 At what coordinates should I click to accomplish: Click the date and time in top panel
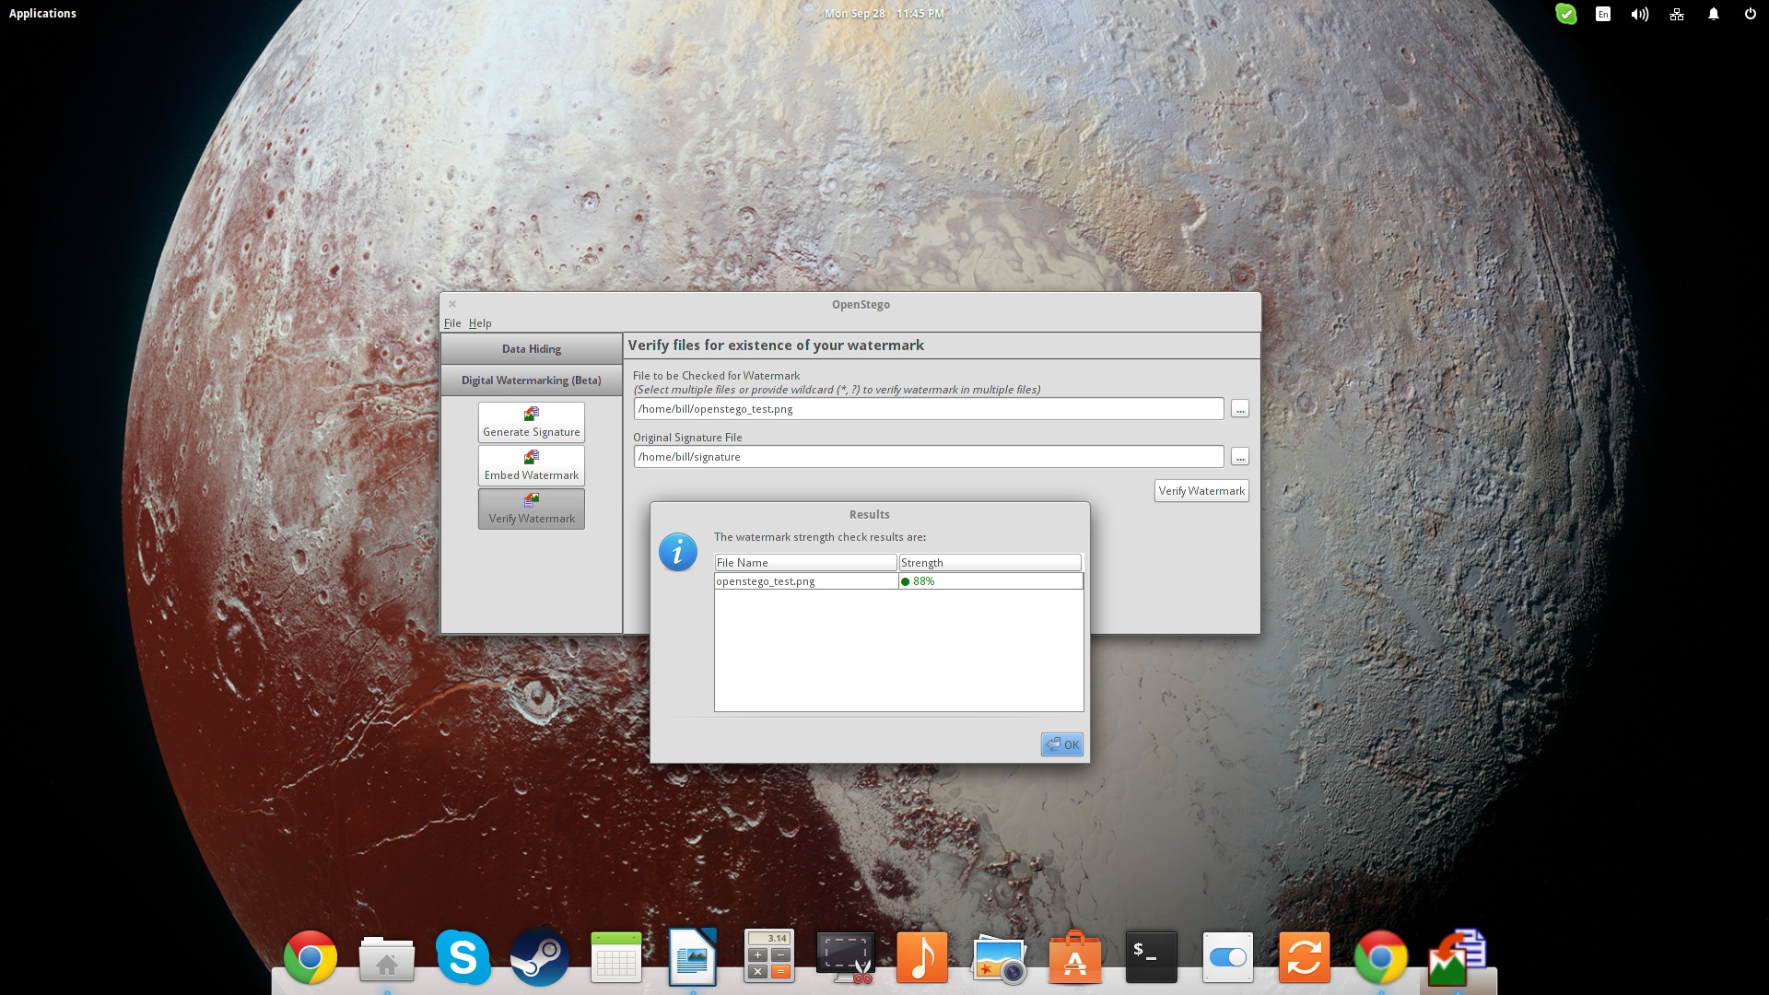[x=884, y=14]
